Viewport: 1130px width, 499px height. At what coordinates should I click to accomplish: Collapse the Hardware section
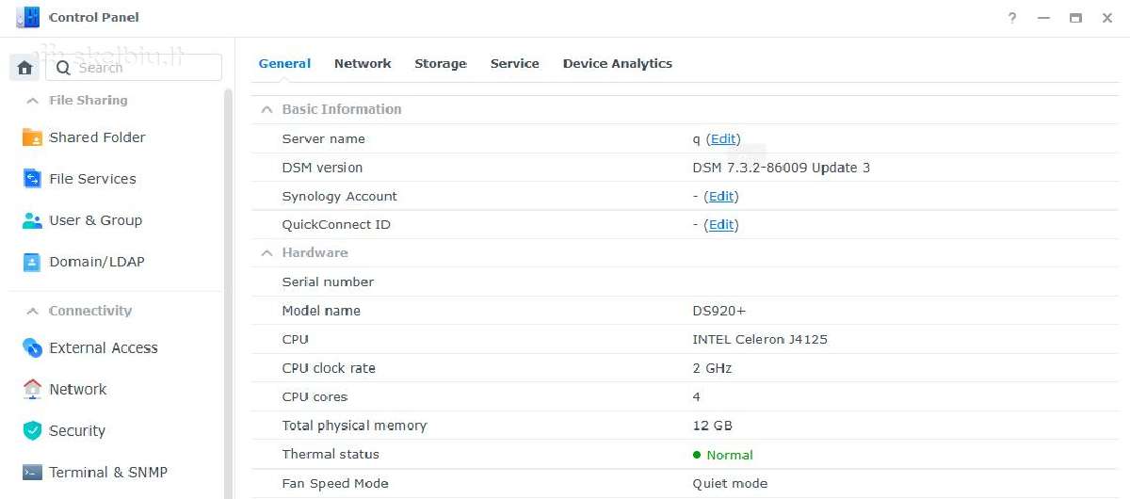pos(266,253)
